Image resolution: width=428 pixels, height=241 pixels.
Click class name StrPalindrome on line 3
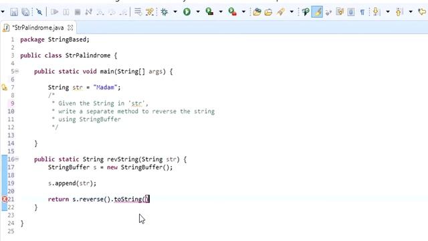[88, 56]
